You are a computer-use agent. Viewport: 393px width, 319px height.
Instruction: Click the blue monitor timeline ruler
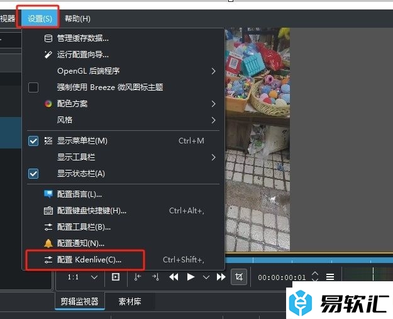(x=309, y=260)
